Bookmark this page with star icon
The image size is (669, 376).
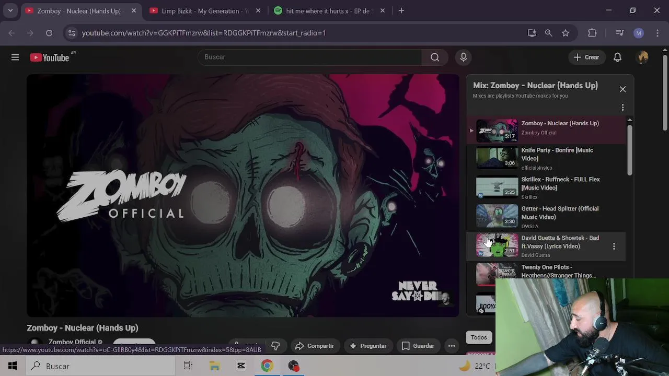[566, 33]
